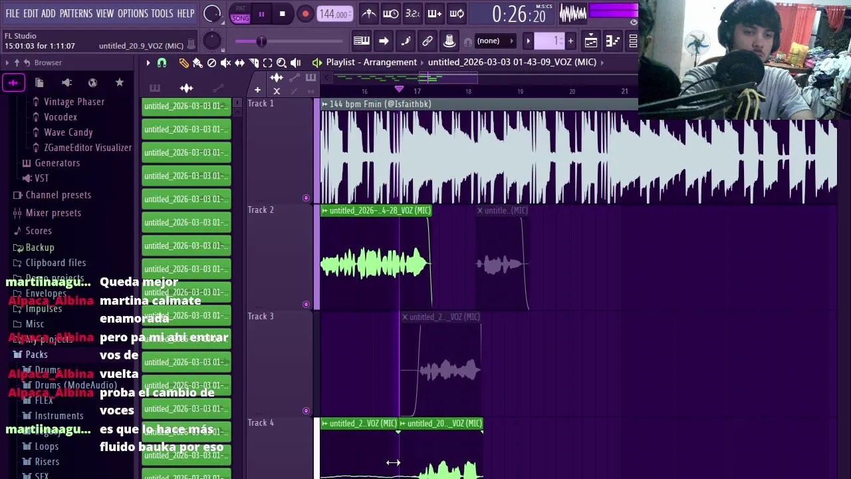851x479 pixels.
Task: Select the Vintage Phaser plugin
Action: pyautogui.click(x=74, y=102)
